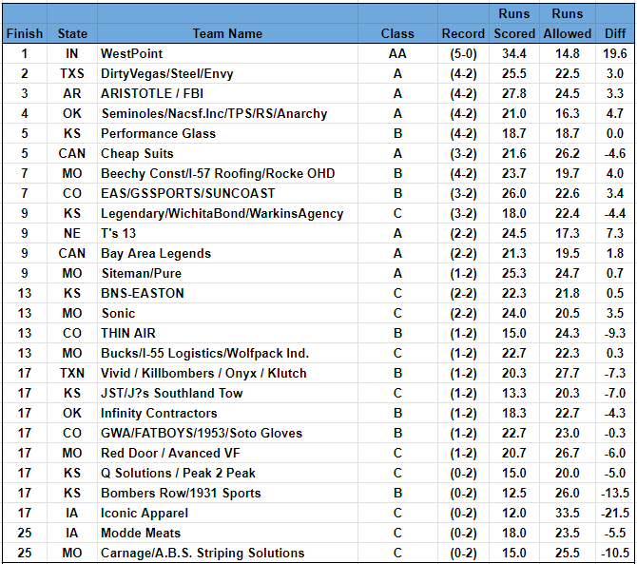Select Beechy Const/I-57 Roofing/Rocke OHD cell

(227, 173)
